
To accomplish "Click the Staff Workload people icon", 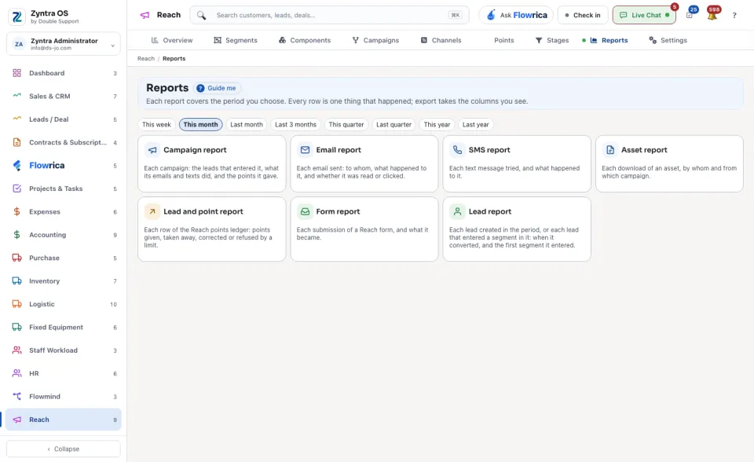I will pyautogui.click(x=16, y=350).
